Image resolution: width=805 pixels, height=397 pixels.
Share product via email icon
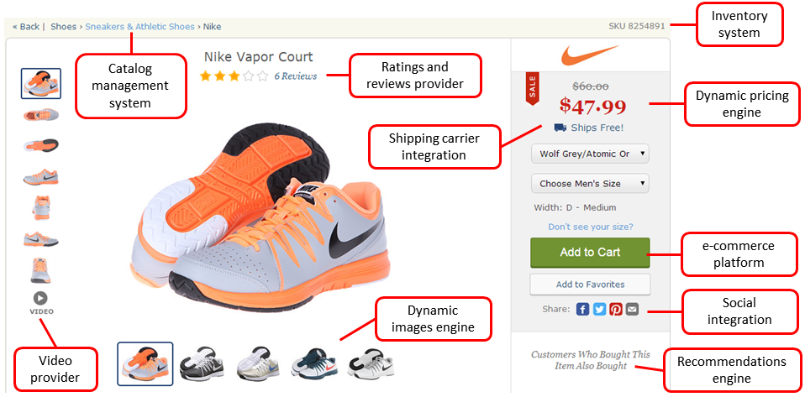pos(632,309)
